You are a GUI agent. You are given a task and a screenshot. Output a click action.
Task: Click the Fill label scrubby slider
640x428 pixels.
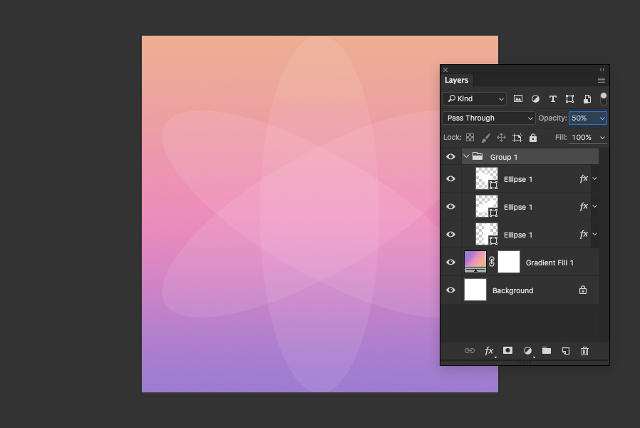(561, 138)
